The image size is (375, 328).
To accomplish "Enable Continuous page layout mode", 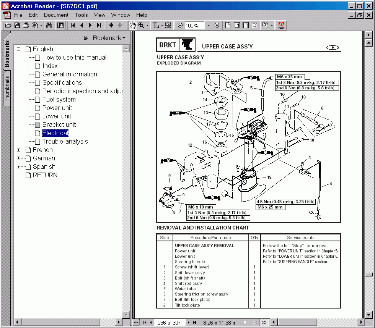I will click(254, 323).
